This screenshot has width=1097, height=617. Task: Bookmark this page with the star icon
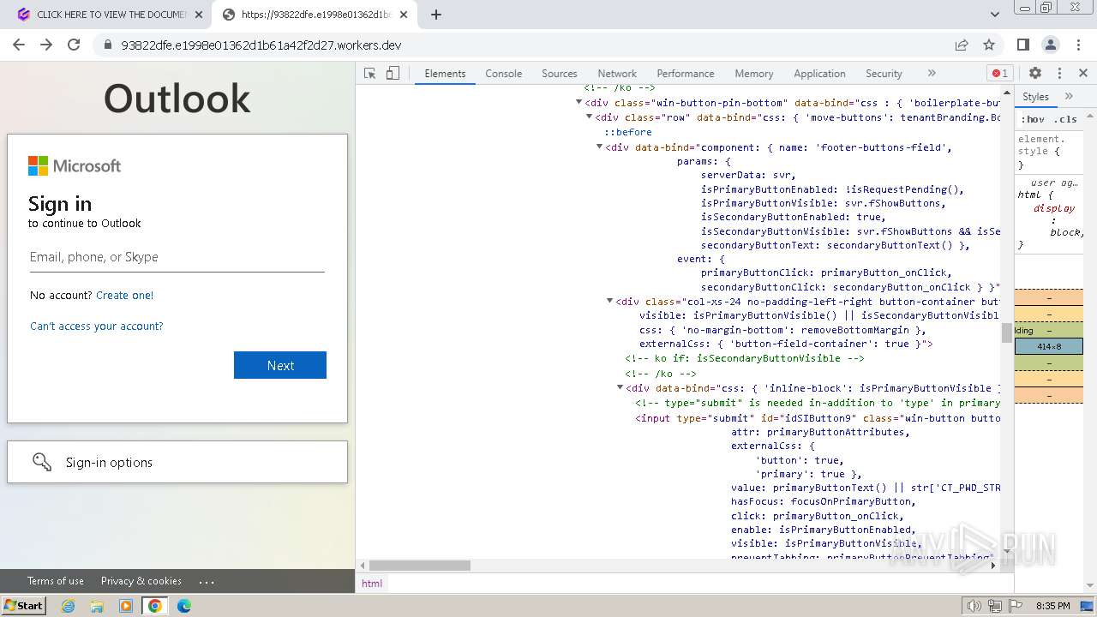click(x=989, y=45)
